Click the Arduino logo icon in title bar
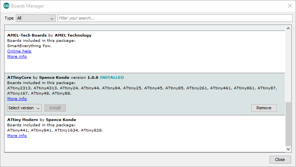 click(6, 6)
